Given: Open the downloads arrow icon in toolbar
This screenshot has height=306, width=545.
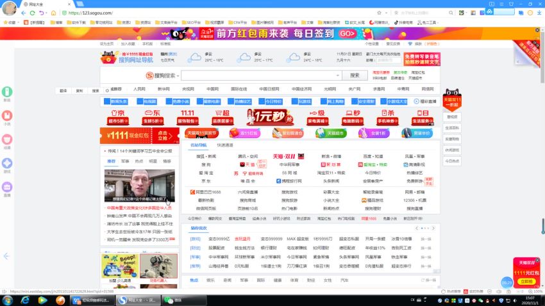Looking at the screenshot, I should tap(539, 13).
